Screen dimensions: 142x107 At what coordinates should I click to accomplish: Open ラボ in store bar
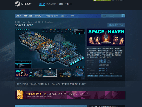(x=72, y=16)
